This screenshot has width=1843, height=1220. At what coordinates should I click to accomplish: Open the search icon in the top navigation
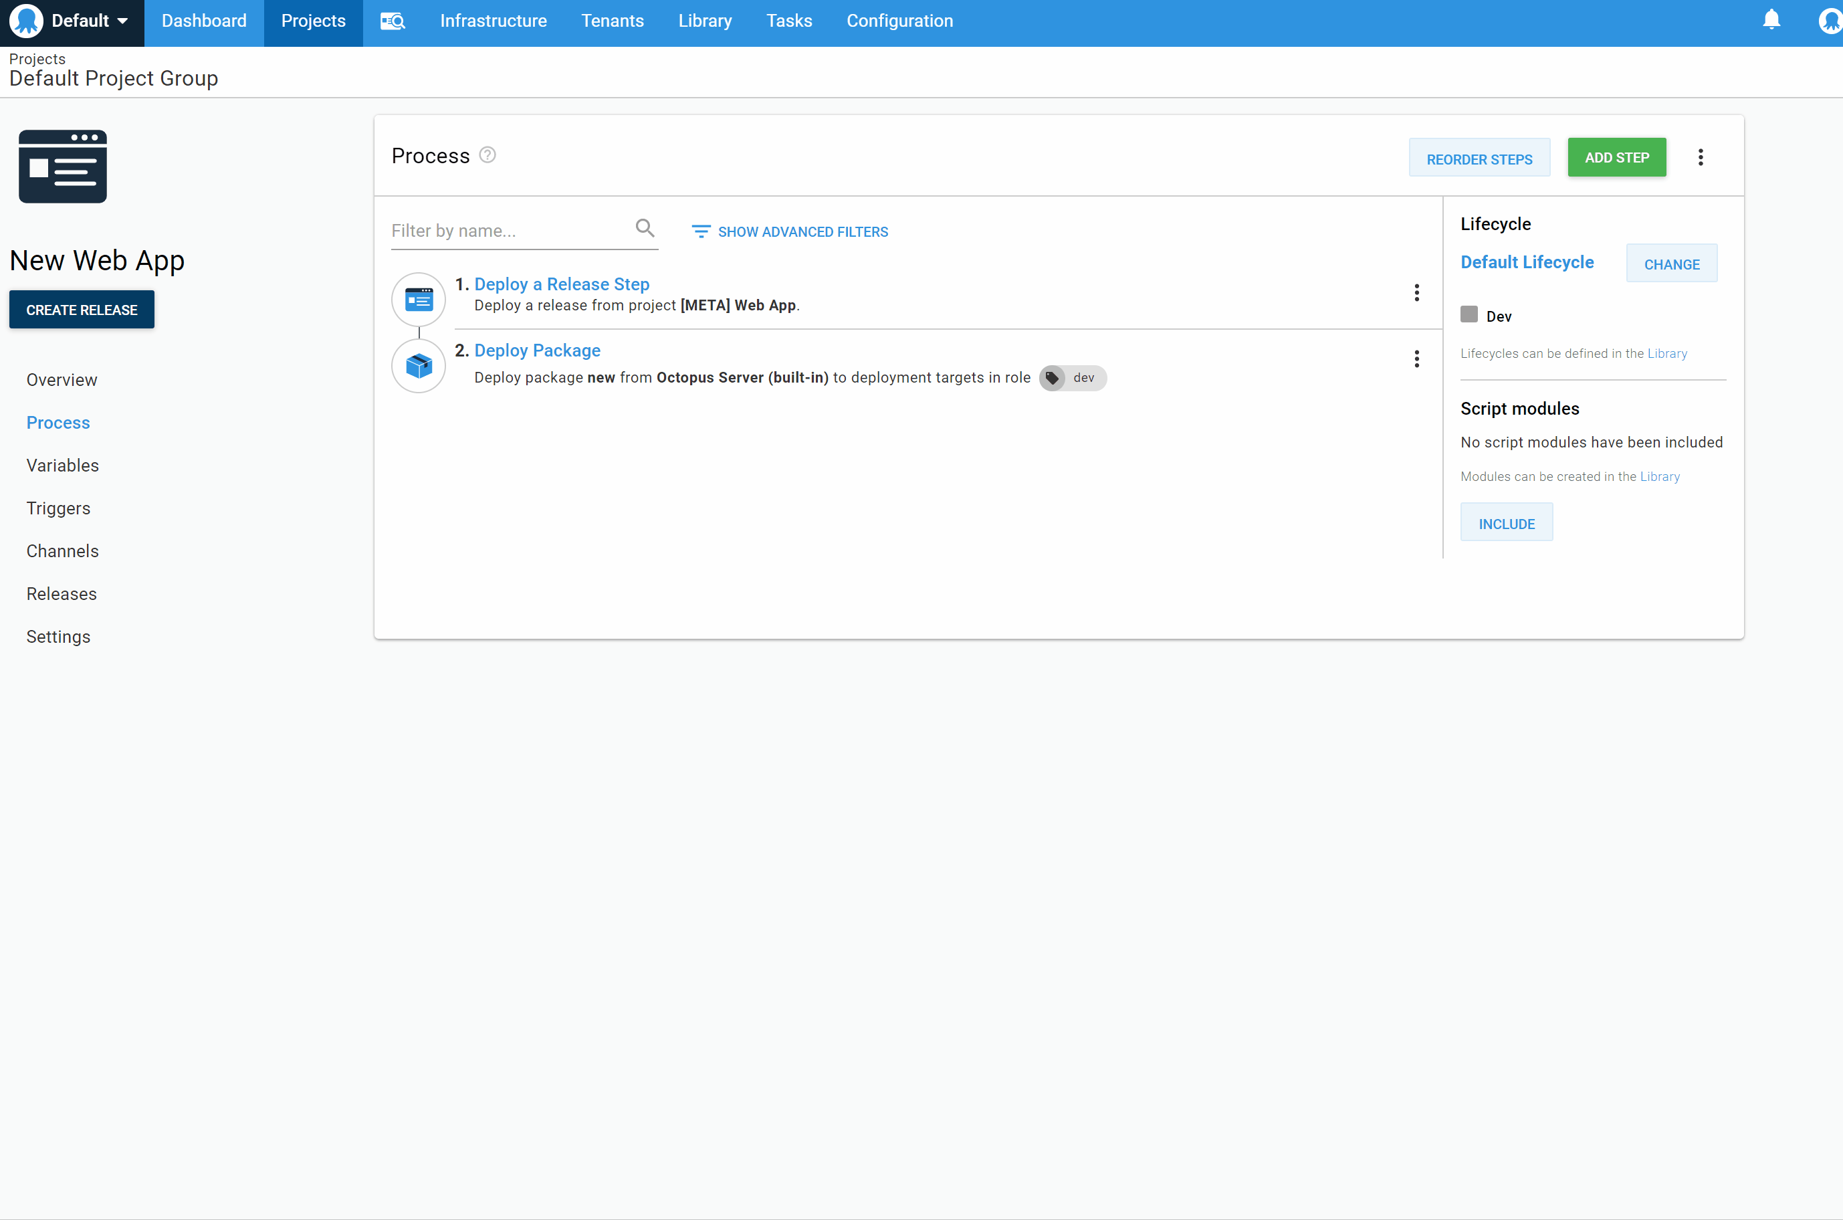coord(392,21)
